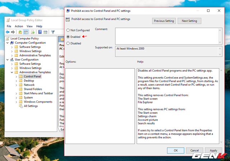Select Windows Components folder in the tree
This screenshot has height=161, width=230.
point(38,102)
